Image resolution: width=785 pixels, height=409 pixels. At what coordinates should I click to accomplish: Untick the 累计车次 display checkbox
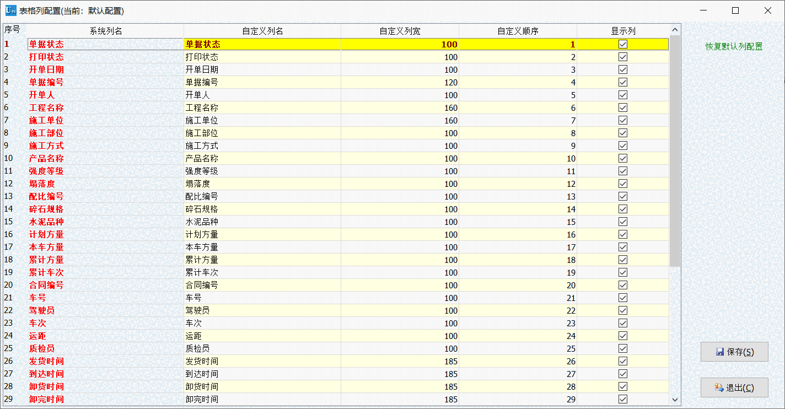point(623,272)
